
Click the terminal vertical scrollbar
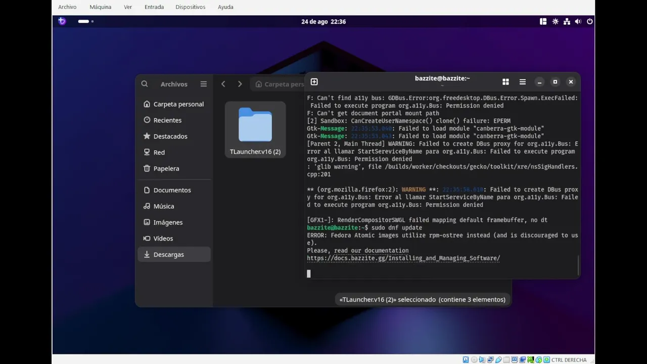tap(578, 265)
